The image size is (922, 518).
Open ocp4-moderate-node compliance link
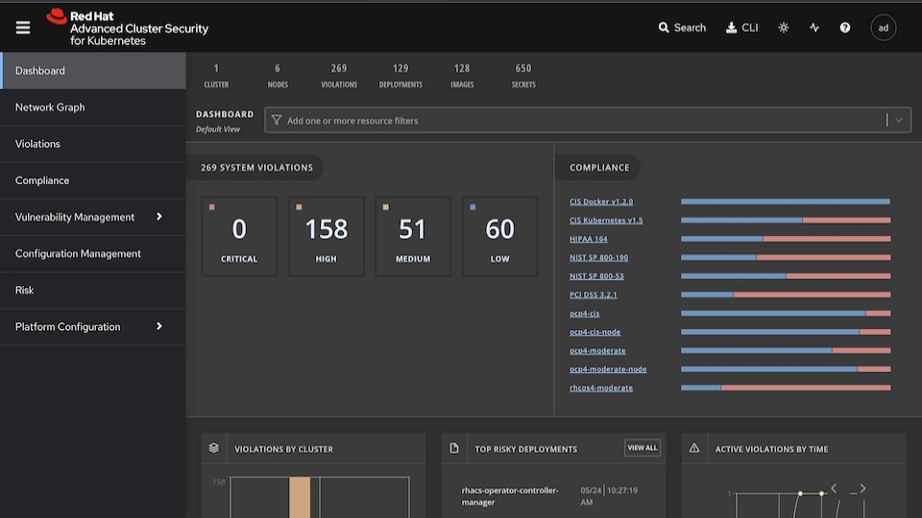click(608, 369)
